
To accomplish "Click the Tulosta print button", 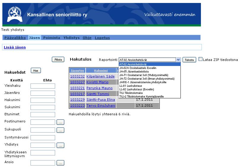I will point(189,60).
